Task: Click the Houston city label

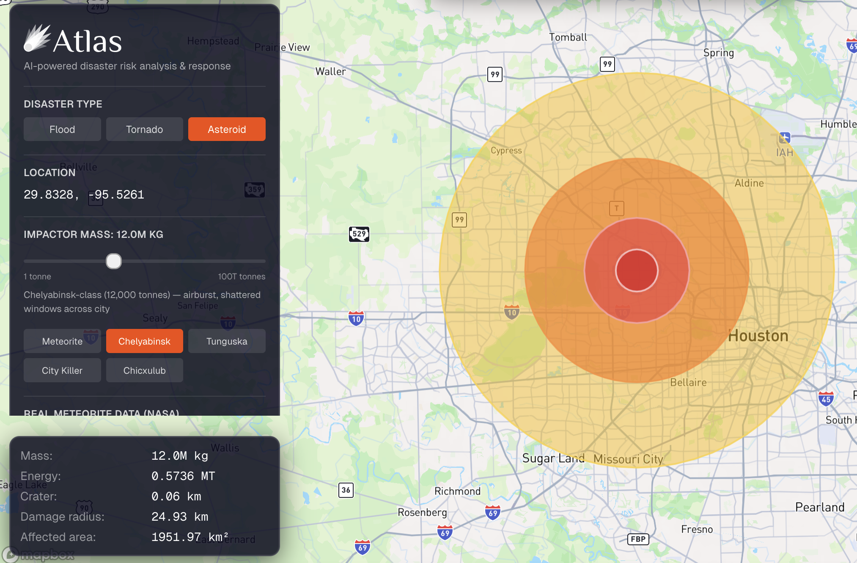Action: [758, 336]
